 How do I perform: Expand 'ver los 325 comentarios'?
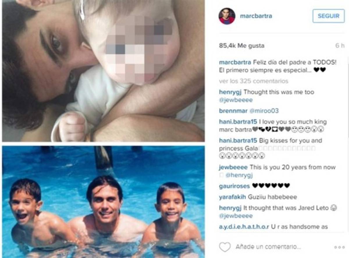[x=254, y=81]
